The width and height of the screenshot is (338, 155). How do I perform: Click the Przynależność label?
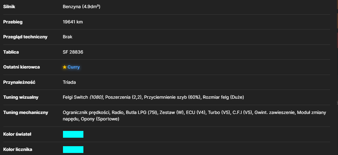pos(19,82)
